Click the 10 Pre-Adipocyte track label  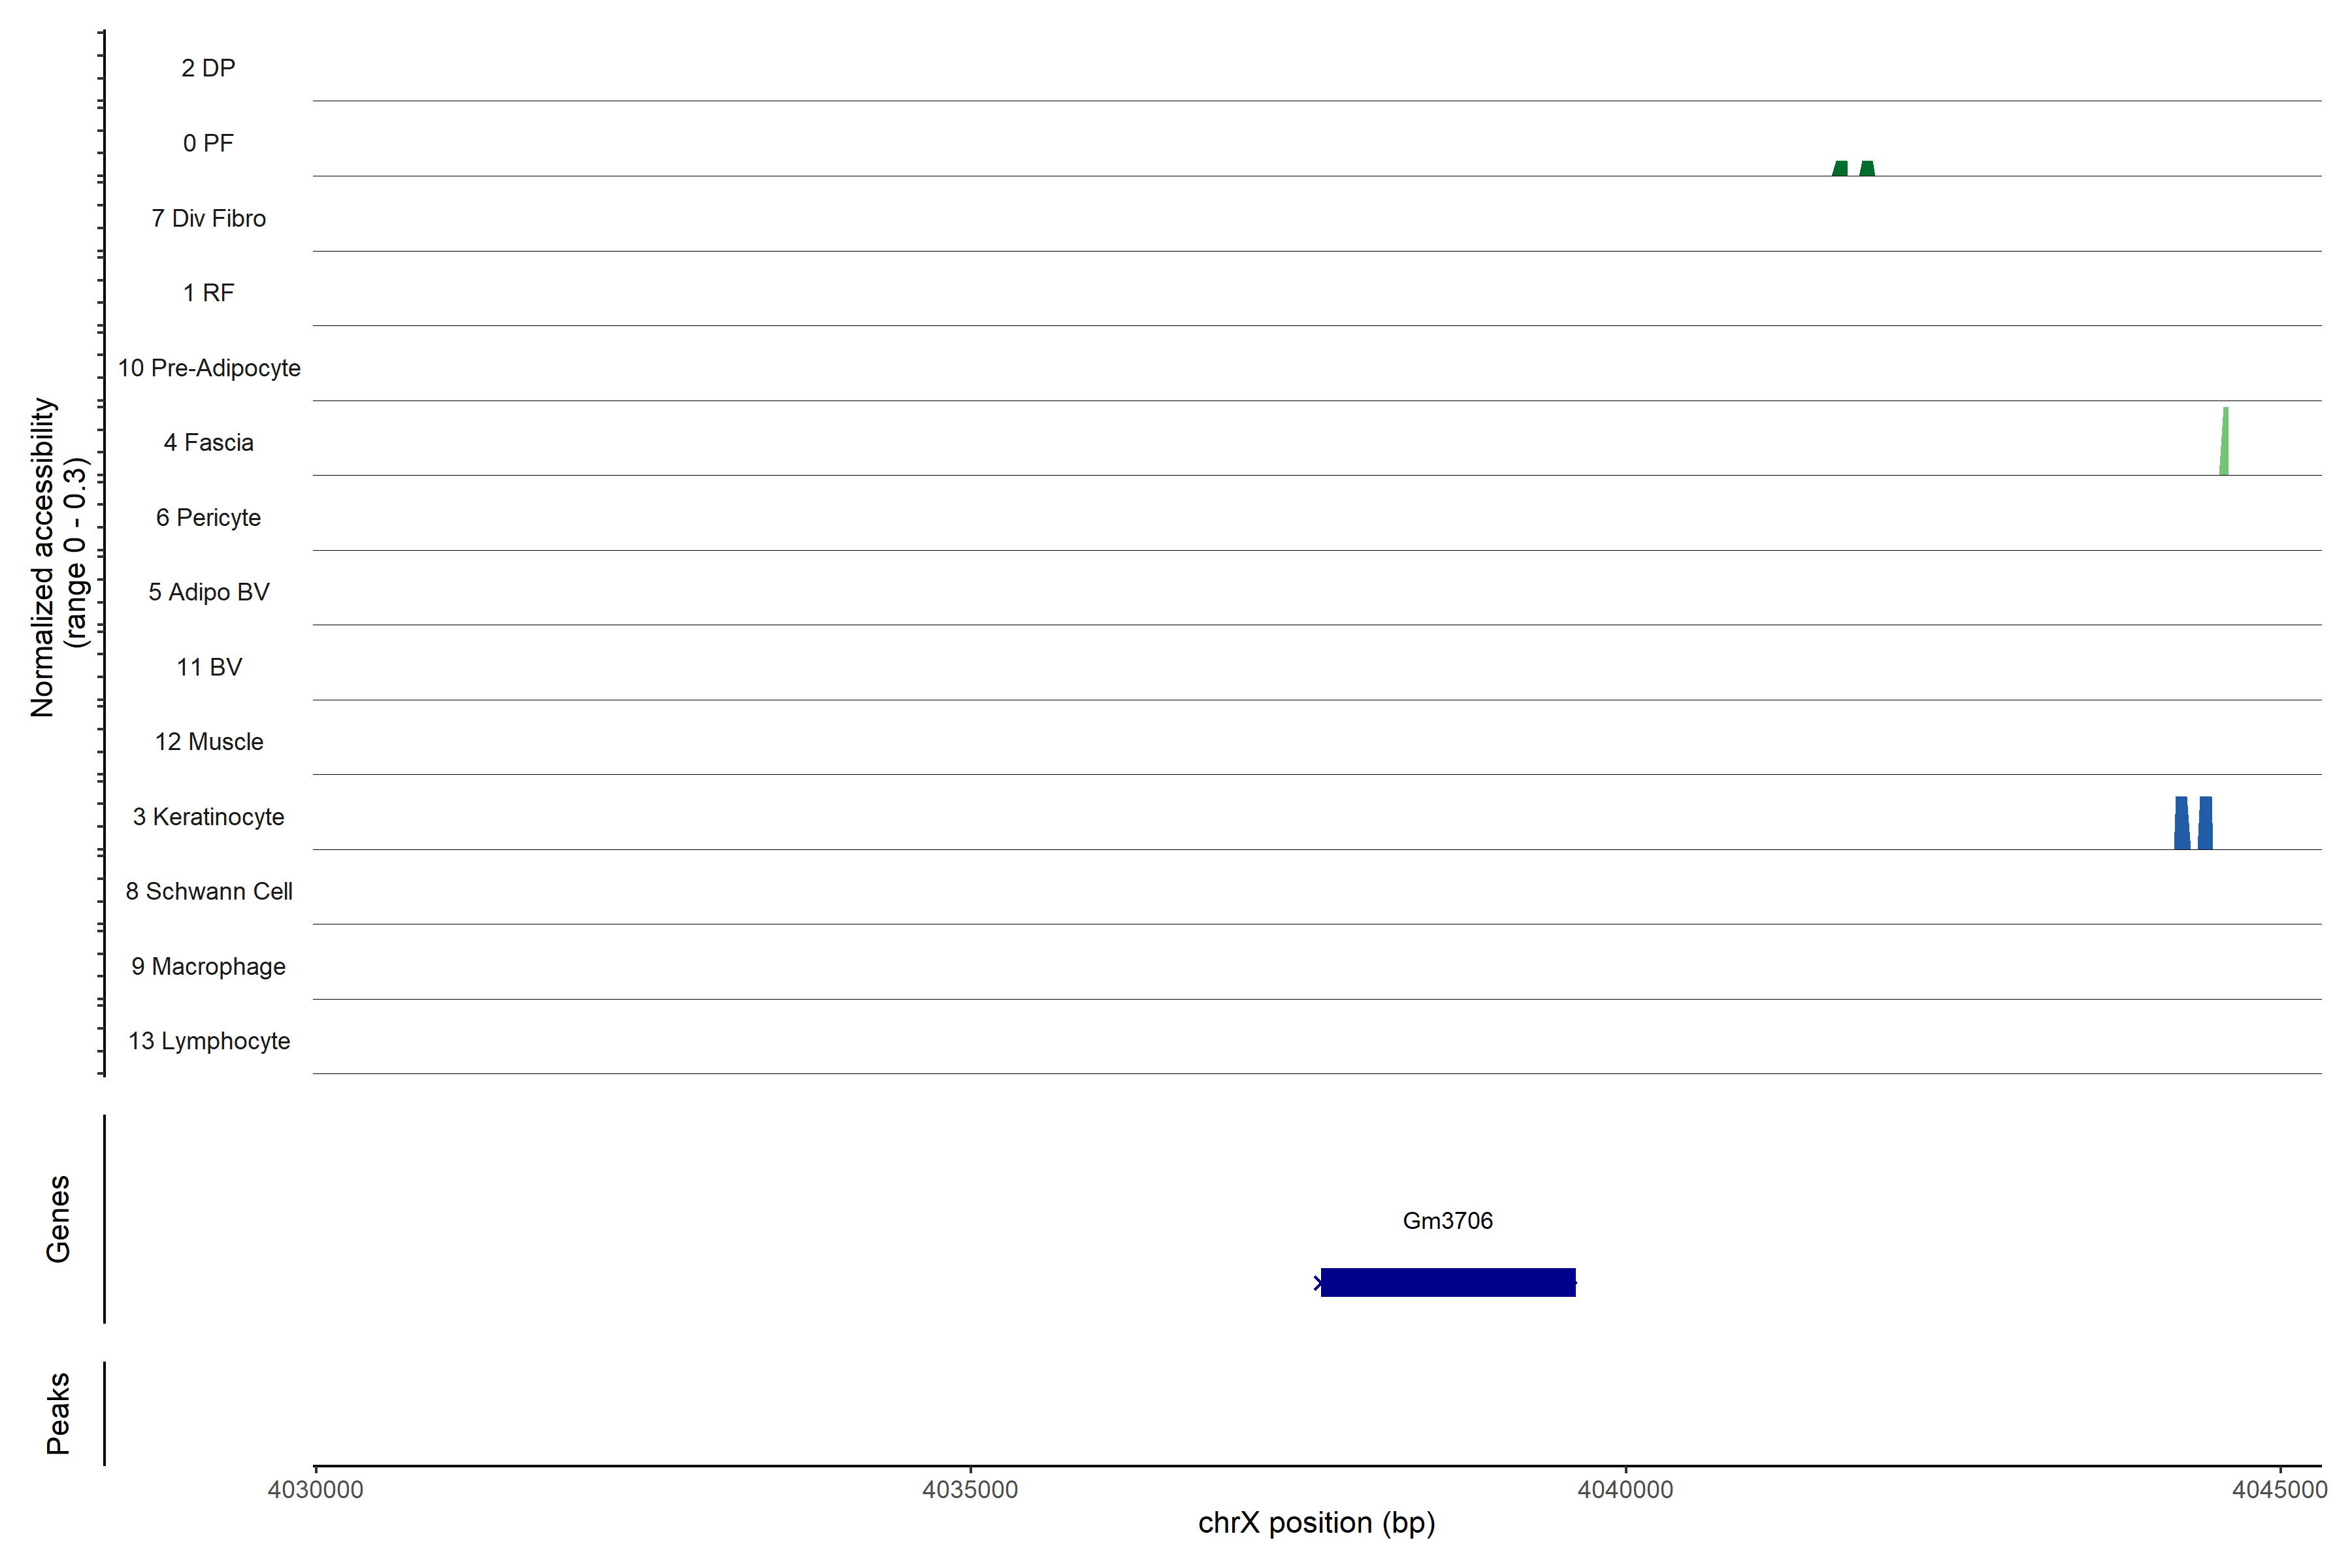(209, 368)
